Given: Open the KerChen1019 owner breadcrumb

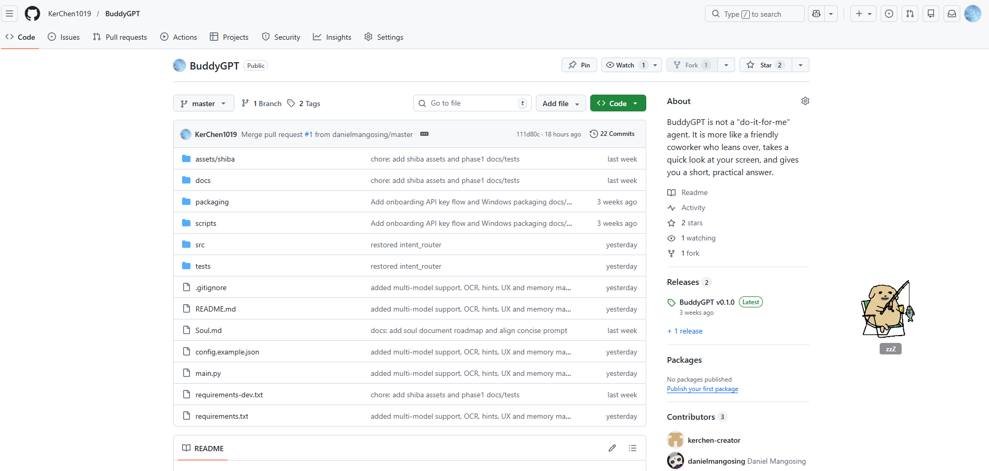Looking at the screenshot, I should tap(70, 14).
